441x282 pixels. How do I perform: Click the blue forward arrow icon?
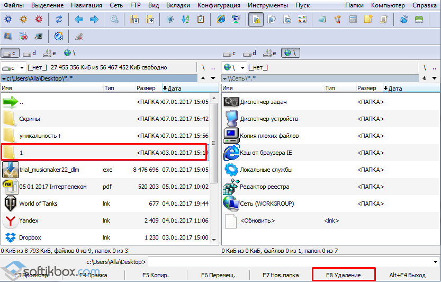pyautogui.click(x=94, y=20)
